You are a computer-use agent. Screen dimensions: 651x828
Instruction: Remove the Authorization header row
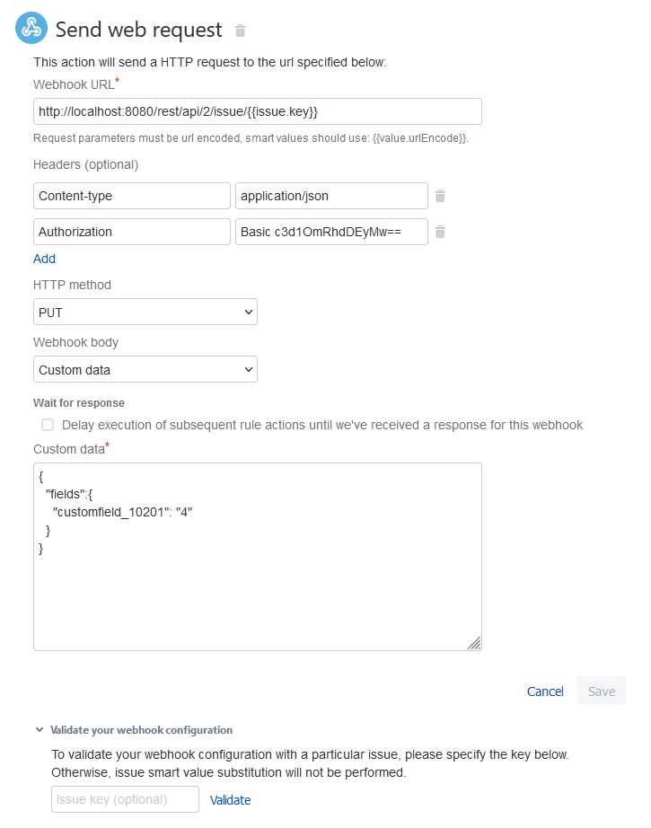tap(440, 232)
